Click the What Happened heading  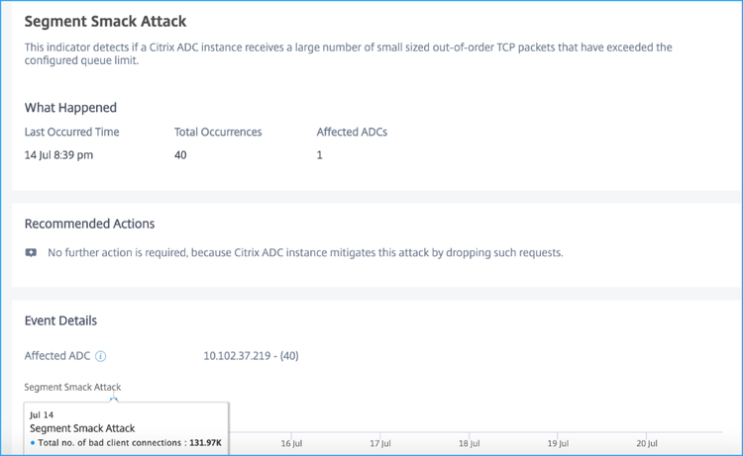point(70,108)
